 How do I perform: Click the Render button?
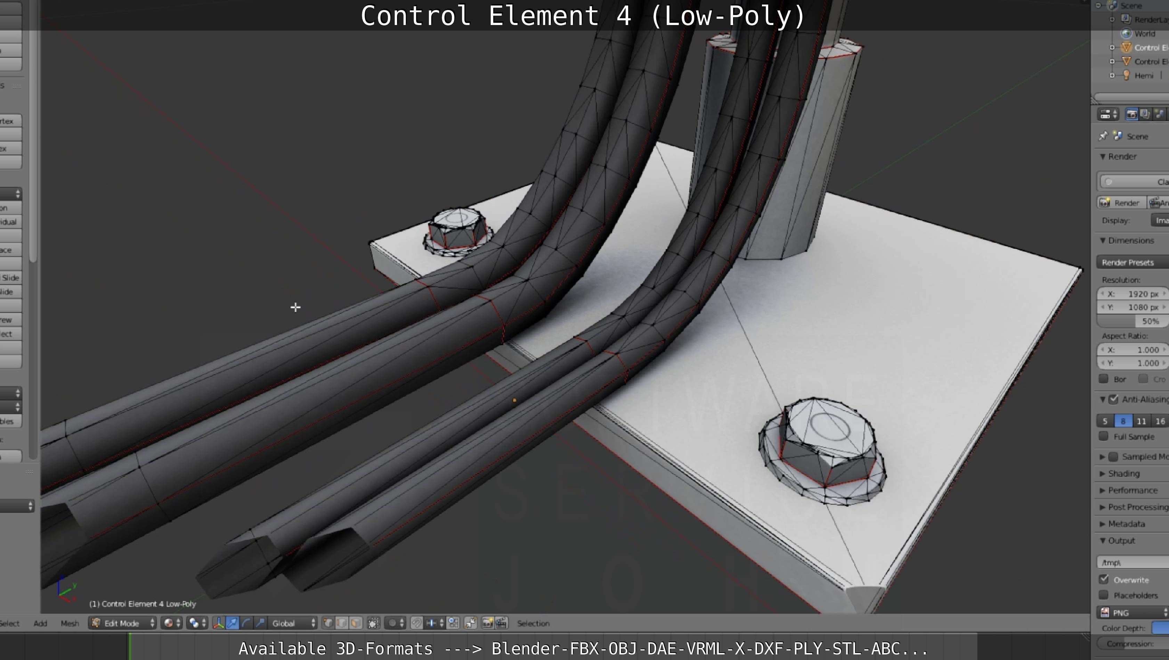coord(1121,203)
